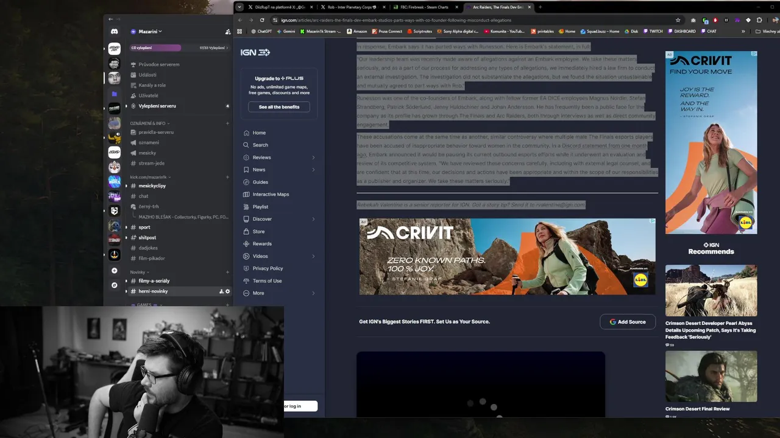Open site info icon in address bar

pyautogui.click(x=275, y=20)
